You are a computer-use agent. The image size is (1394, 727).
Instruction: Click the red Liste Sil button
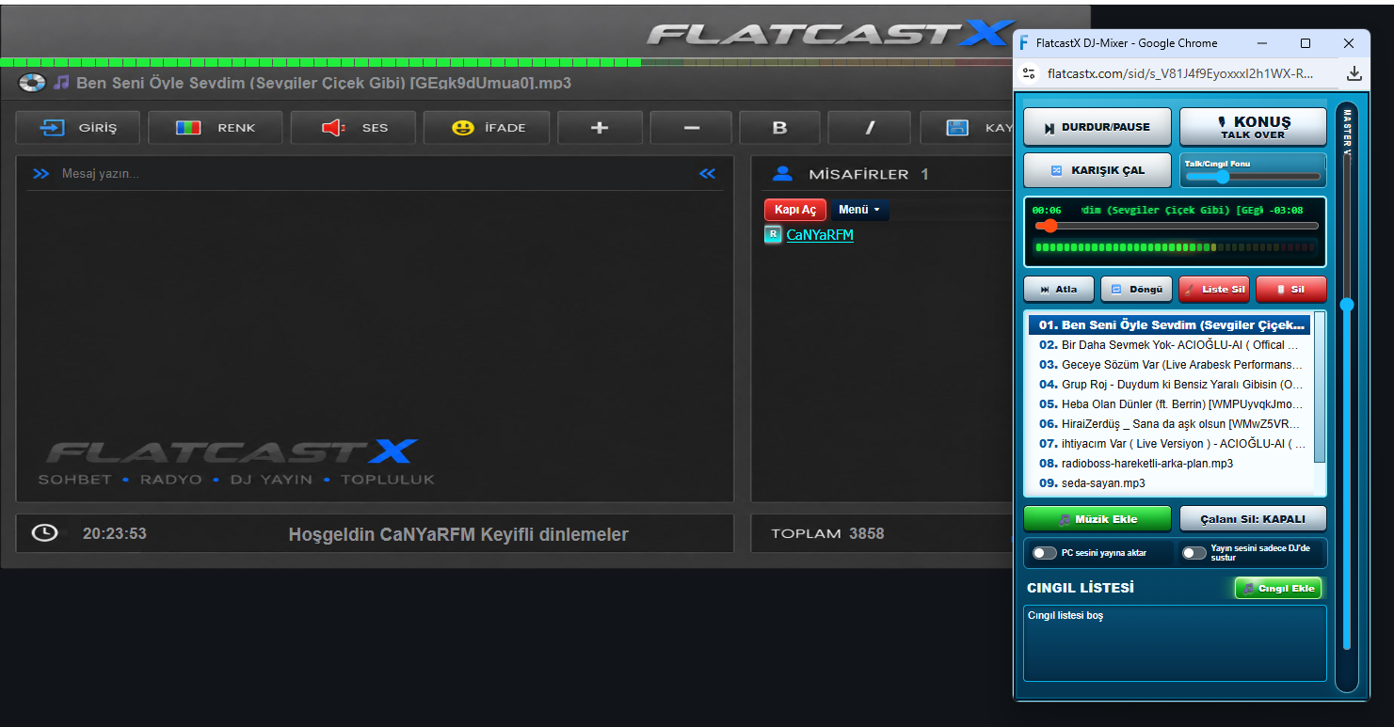pyautogui.click(x=1214, y=289)
